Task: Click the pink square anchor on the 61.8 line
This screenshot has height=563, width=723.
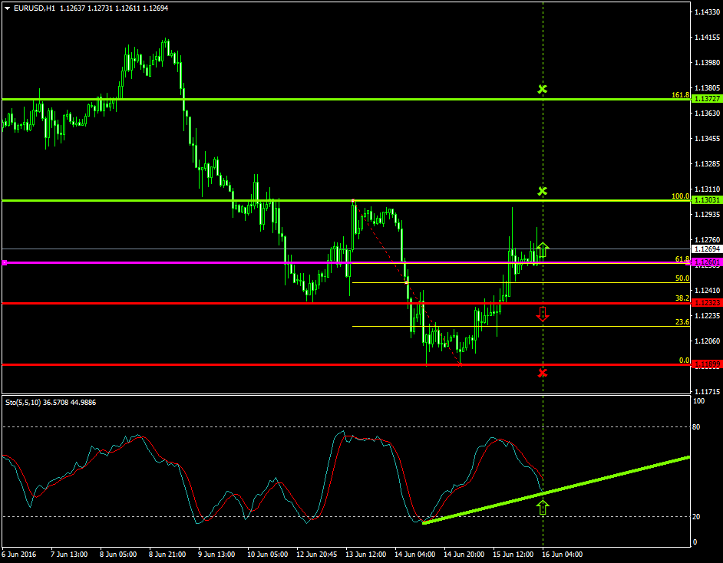Action: coord(5,262)
